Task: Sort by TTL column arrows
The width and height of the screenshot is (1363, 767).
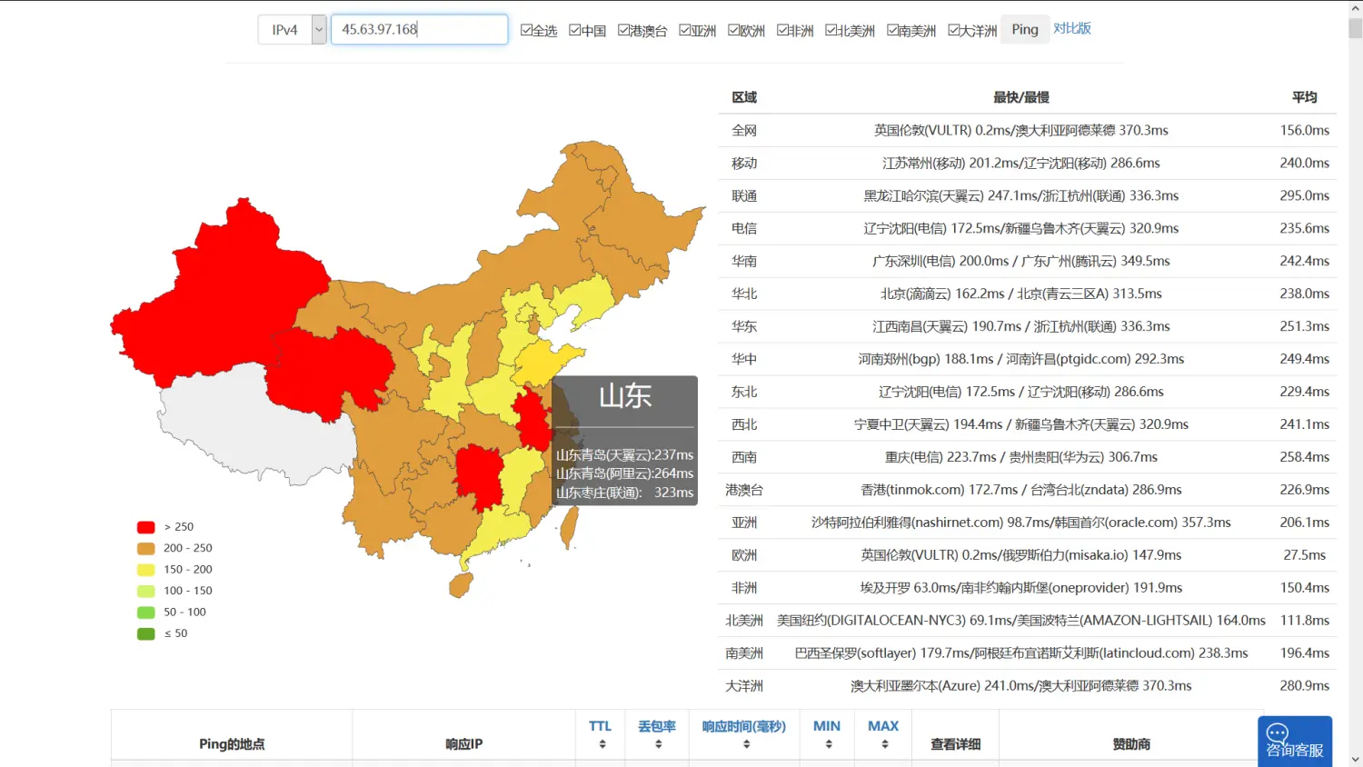Action: (602, 744)
